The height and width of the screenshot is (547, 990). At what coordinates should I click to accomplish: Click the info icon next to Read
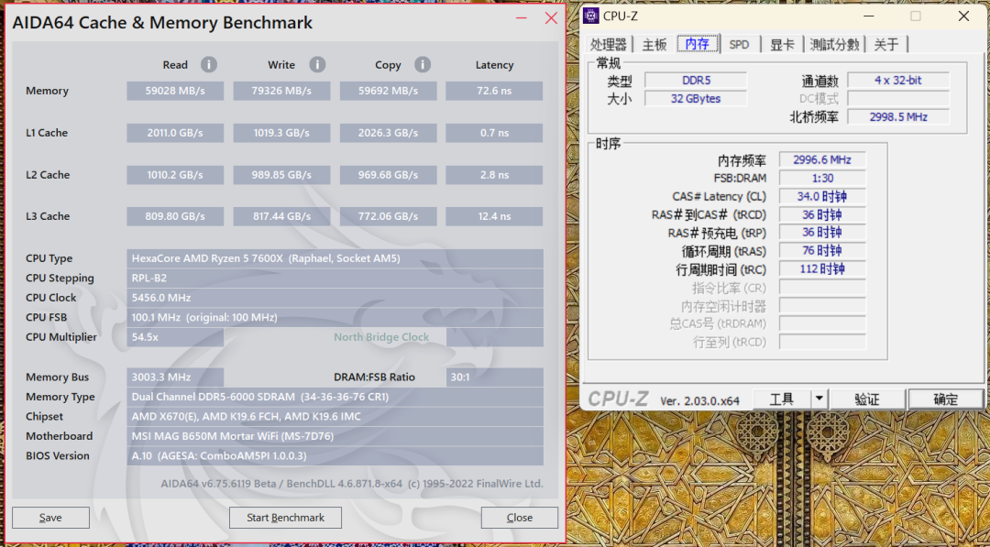click(x=209, y=64)
